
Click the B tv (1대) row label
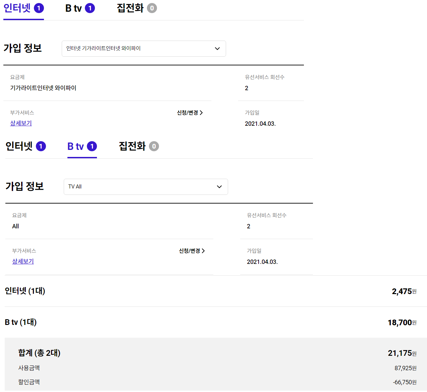pyautogui.click(x=21, y=322)
